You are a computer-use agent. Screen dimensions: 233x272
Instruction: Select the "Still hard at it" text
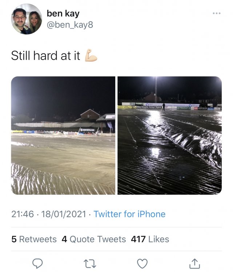46,56
